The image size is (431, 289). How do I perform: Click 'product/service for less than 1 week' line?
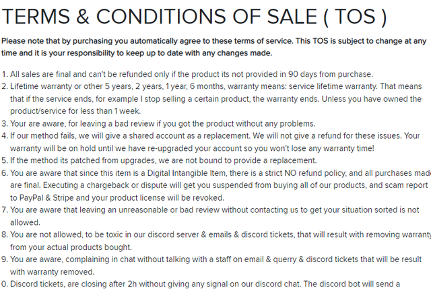pyautogui.click(x=75, y=111)
